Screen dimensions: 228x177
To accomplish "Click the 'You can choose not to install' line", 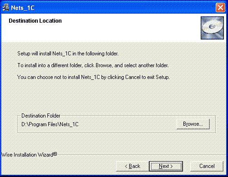I will pos(93,77).
